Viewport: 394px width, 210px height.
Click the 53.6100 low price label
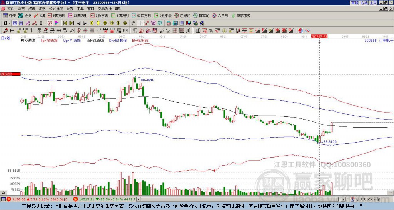tap(330, 142)
